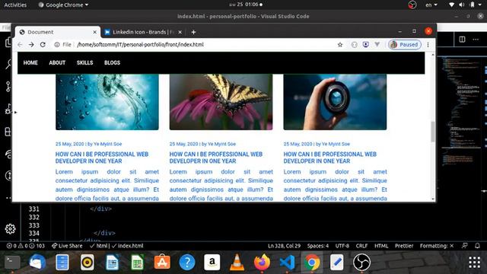
Task: Click BLOGS in page navigation
Action: (112, 62)
